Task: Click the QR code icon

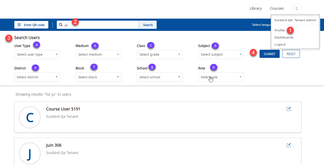Action: tap(19, 24)
